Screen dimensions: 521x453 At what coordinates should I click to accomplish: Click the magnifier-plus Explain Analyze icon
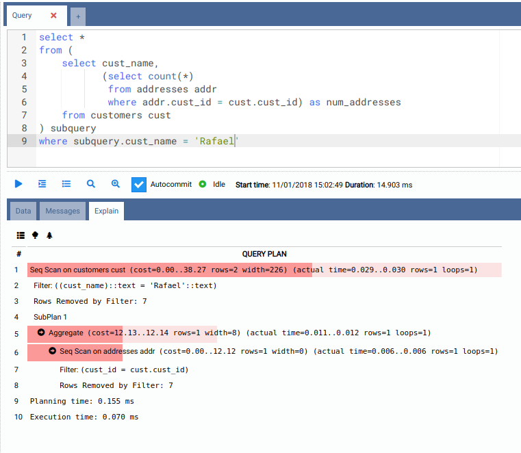coord(116,184)
